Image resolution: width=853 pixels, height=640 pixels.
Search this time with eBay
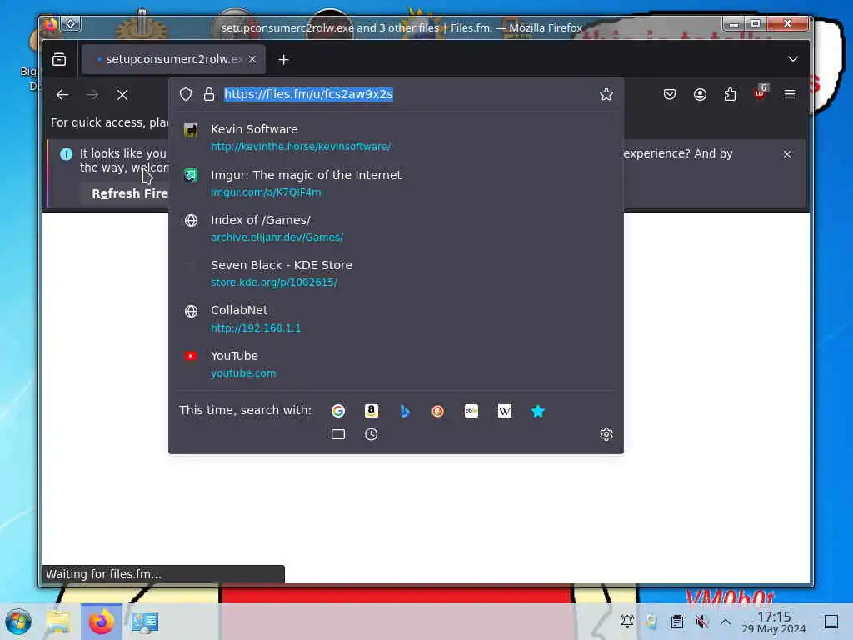[471, 411]
